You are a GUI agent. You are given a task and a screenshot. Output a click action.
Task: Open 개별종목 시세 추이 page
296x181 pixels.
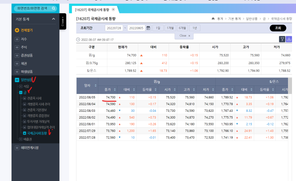point(39,104)
